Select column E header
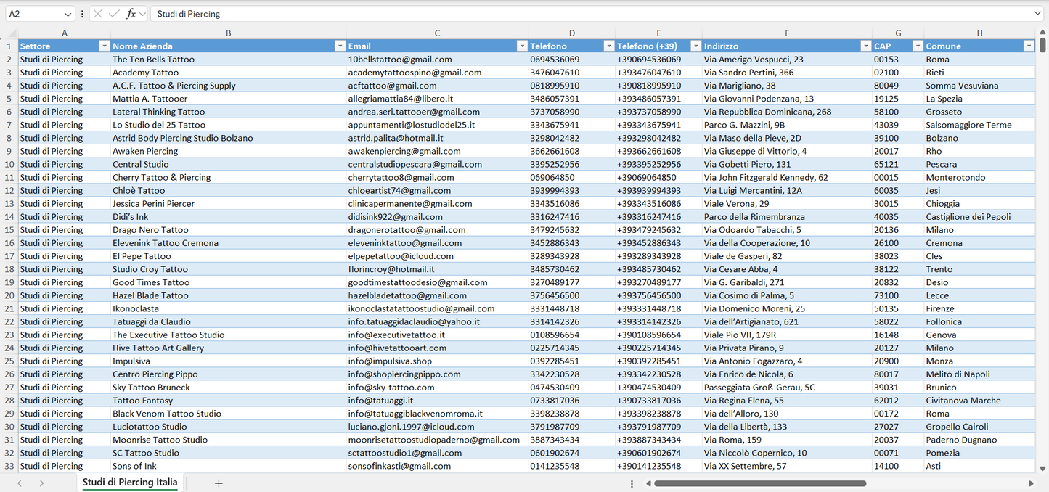The height and width of the screenshot is (492, 1049). (x=659, y=33)
